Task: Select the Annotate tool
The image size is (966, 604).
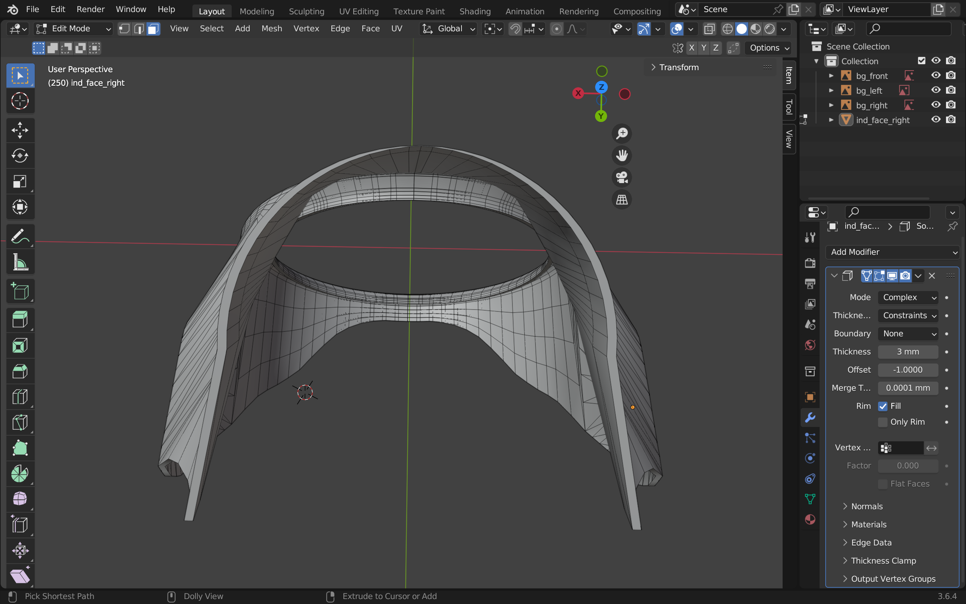Action: tap(20, 236)
